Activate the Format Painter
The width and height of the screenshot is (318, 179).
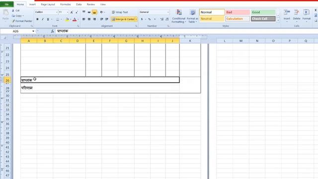coord(22,21)
